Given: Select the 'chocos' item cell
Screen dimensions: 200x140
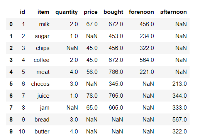Looking at the screenshot, I should pyautogui.click(x=40, y=84).
